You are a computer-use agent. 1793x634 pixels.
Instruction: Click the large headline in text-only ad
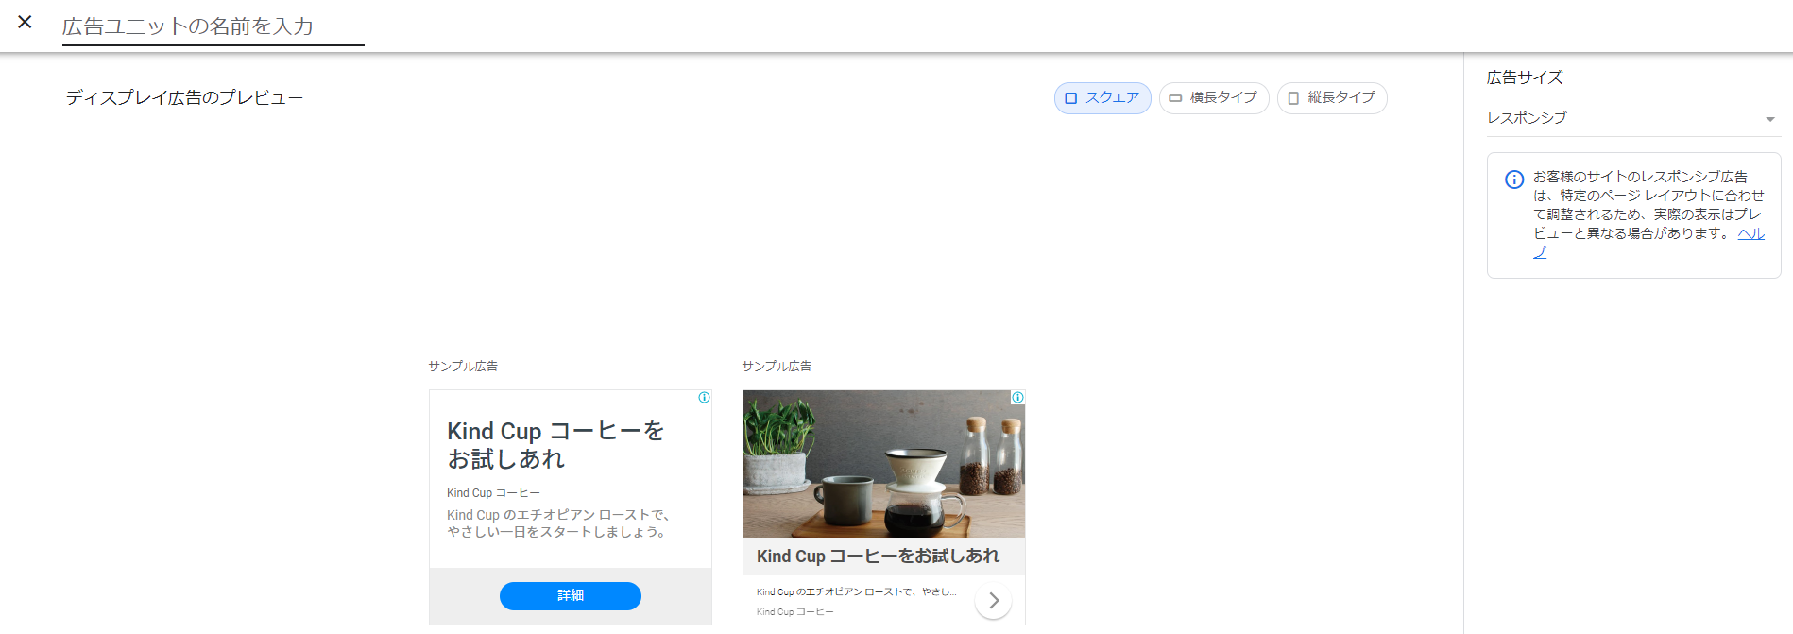555,445
